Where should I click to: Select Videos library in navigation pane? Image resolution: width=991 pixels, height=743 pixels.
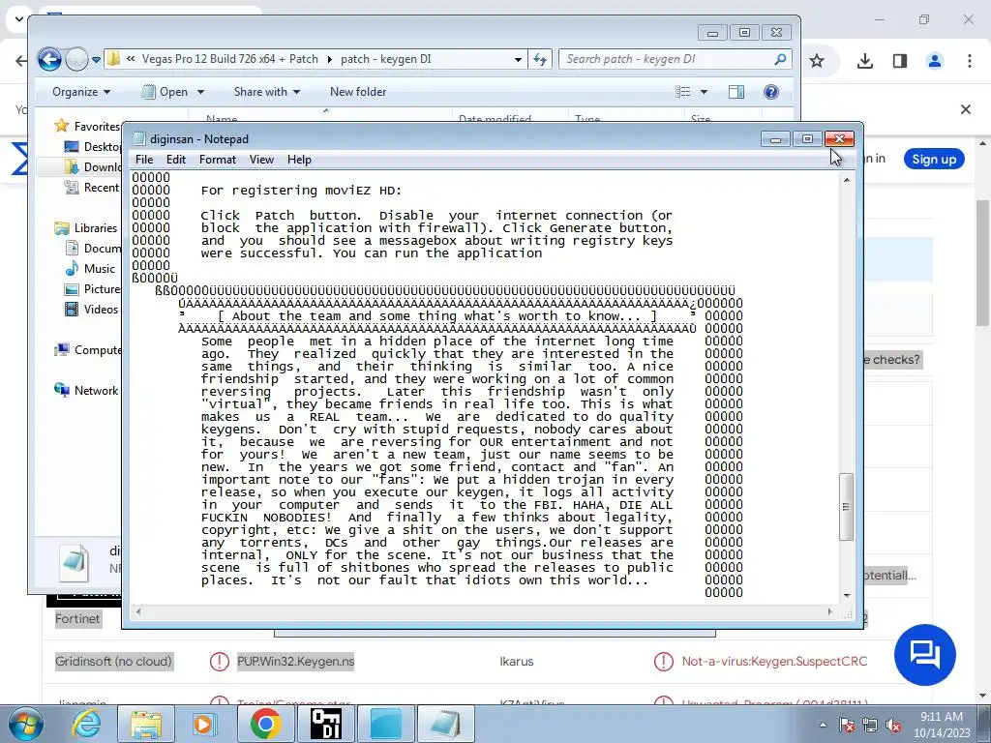[x=92, y=309]
